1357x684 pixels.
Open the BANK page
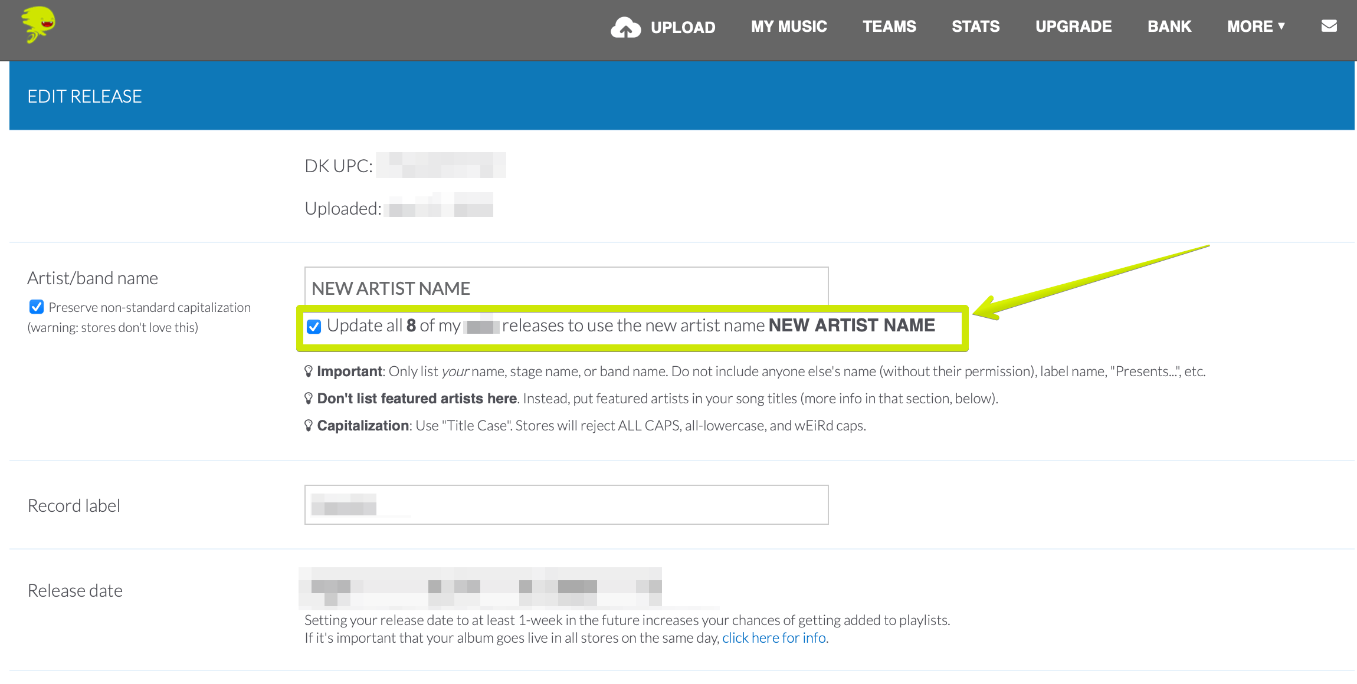click(1169, 27)
